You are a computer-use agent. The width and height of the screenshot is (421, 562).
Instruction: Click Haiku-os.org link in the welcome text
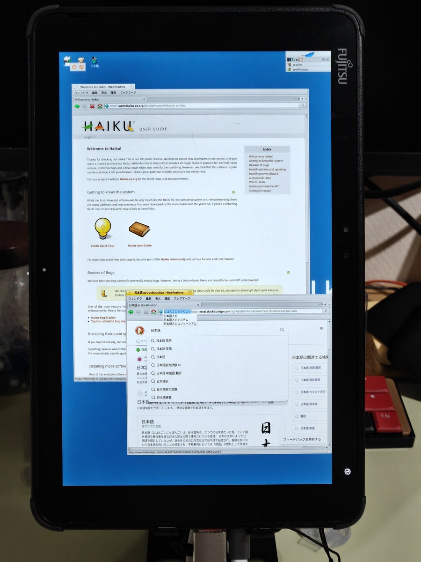[x=129, y=179]
